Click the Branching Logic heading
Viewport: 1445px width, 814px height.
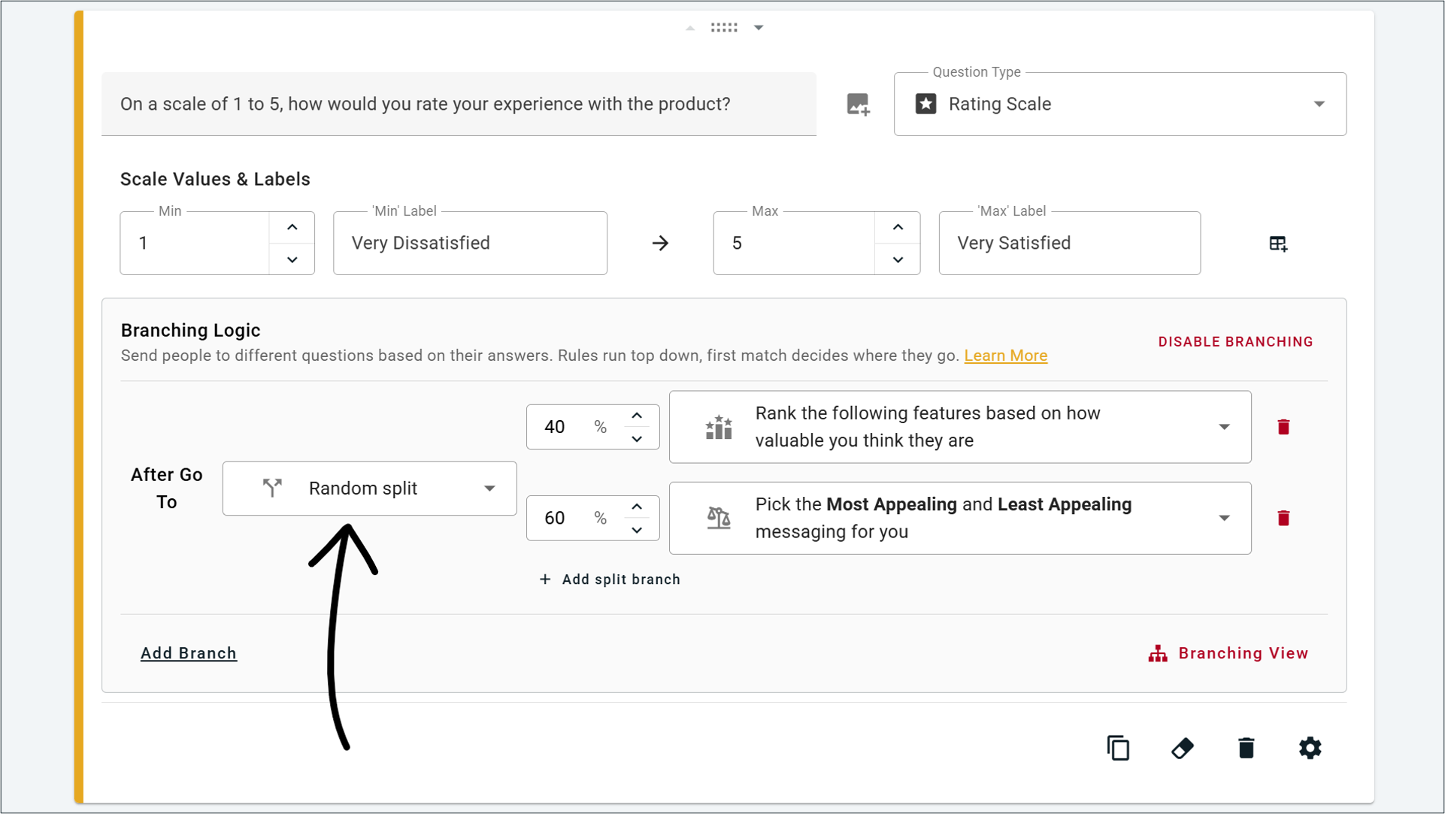(x=190, y=330)
